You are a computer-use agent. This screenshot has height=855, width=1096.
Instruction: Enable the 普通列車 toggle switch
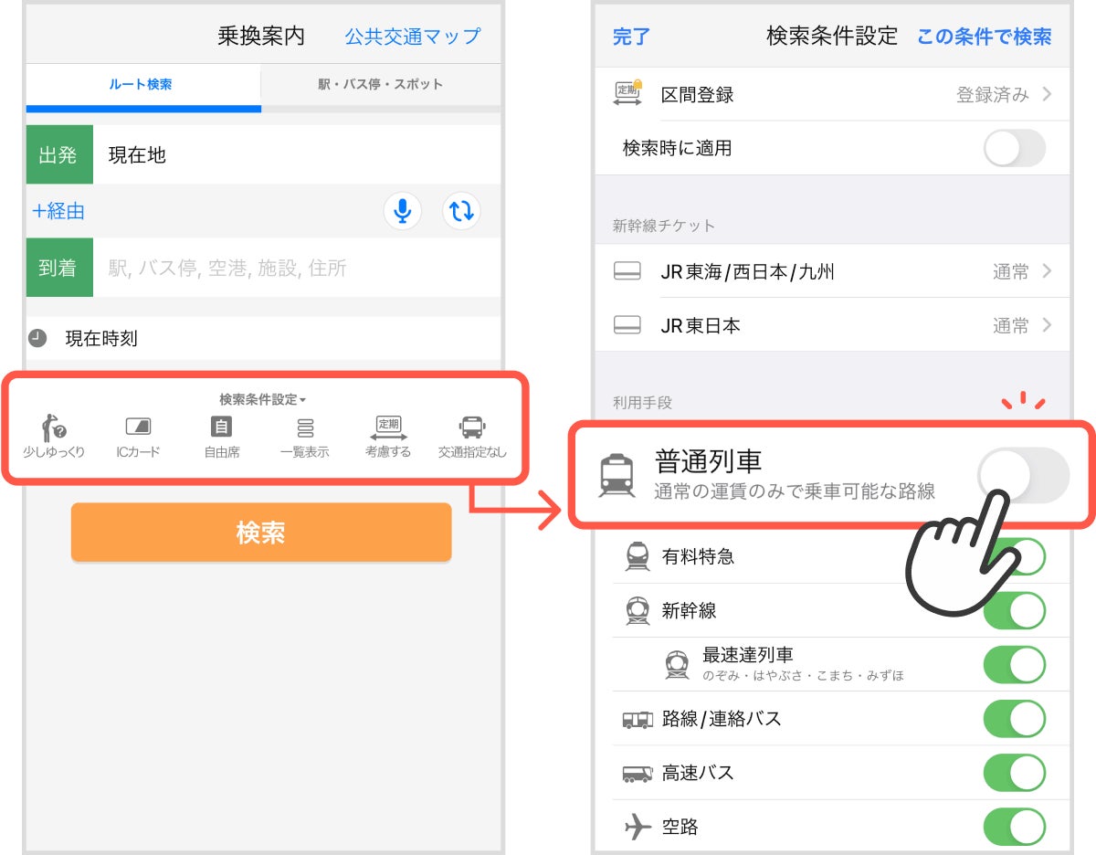(1023, 476)
